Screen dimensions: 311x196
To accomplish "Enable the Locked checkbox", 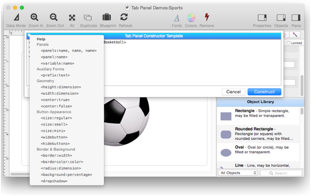I will point(289,43).
